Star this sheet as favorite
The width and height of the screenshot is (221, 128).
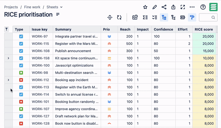145,7
